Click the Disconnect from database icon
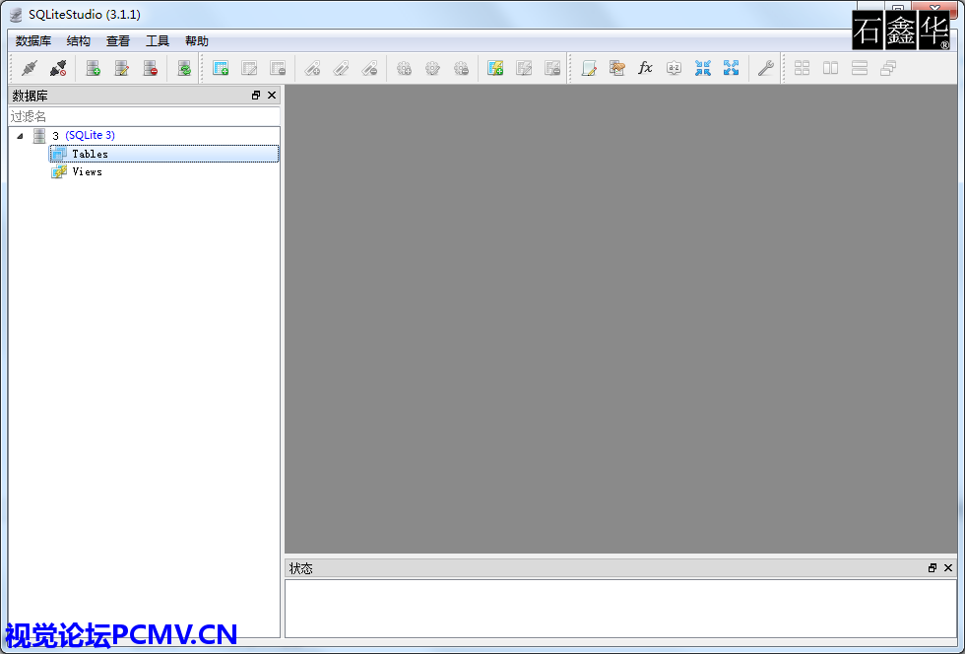Viewport: 965px width, 654px height. point(58,68)
